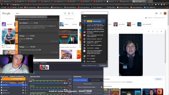169x95 pixels.
Task: Open image preview more options menu
Action: pos(157,31)
